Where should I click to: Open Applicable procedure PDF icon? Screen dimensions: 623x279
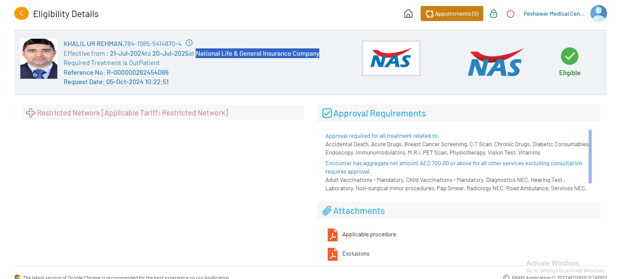point(332,235)
